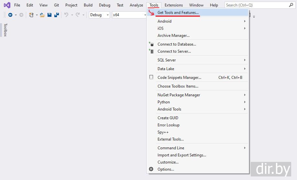
Task: Click Create GUID in Tools menu
Action: (x=168, y=118)
